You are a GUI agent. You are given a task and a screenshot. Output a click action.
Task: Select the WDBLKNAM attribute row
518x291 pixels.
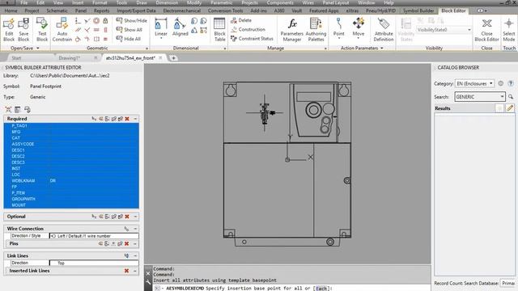coord(71,181)
